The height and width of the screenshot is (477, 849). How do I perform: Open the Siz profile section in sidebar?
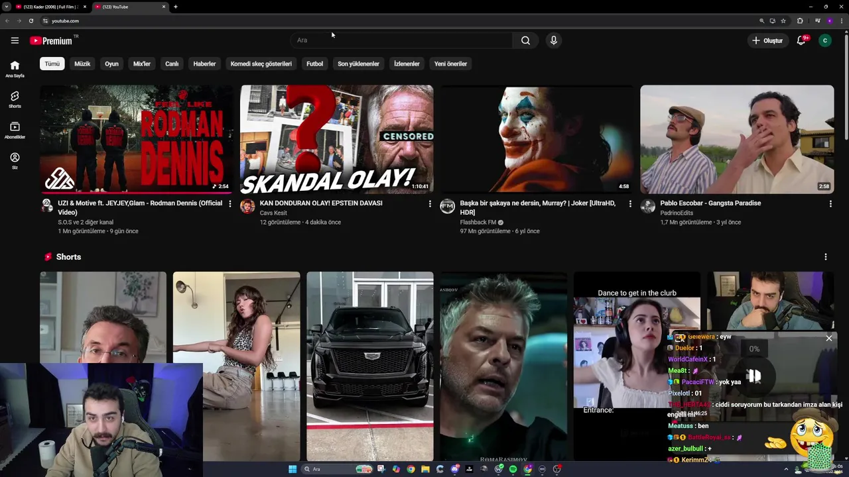tap(15, 161)
